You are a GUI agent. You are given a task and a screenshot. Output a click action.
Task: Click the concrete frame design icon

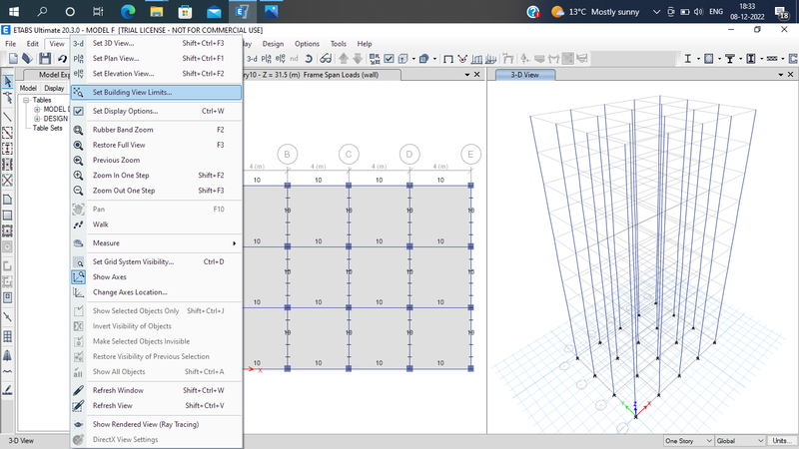click(x=709, y=59)
